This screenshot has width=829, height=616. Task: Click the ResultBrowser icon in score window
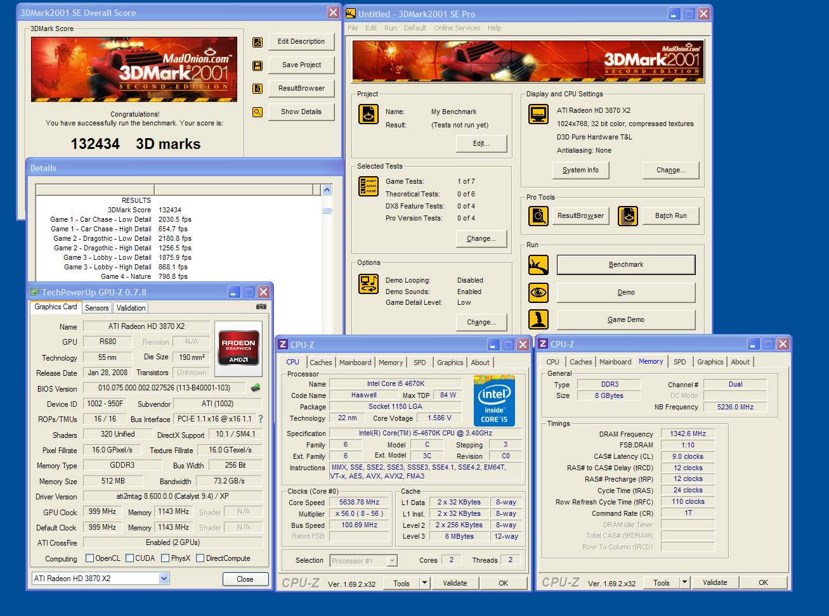pos(258,89)
